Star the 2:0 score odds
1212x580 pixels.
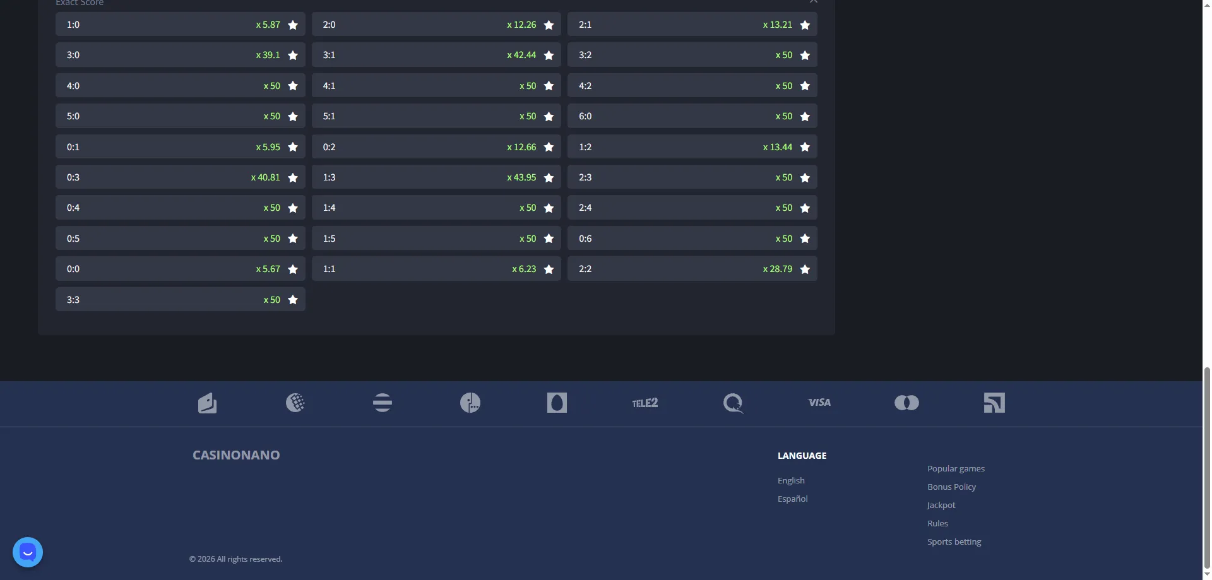[x=549, y=25]
